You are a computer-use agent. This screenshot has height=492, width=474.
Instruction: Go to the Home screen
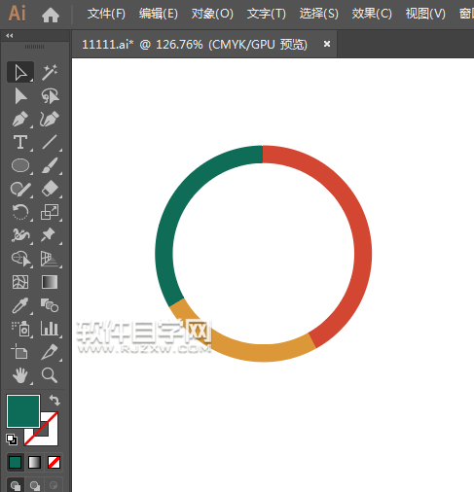point(51,16)
